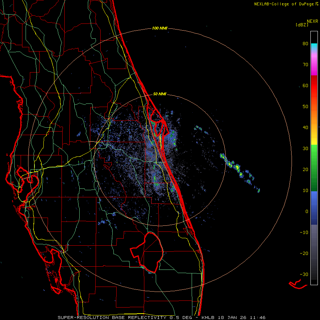Click the 40 value on the dBZ scale
The width and height of the screenshot is (320, 320).
[305, 128]
